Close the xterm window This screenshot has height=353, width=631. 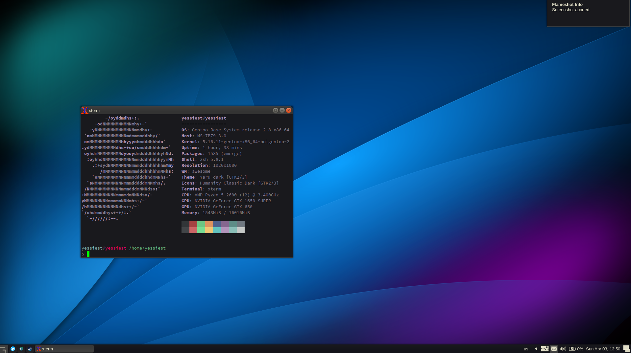[x=289, y=110]
